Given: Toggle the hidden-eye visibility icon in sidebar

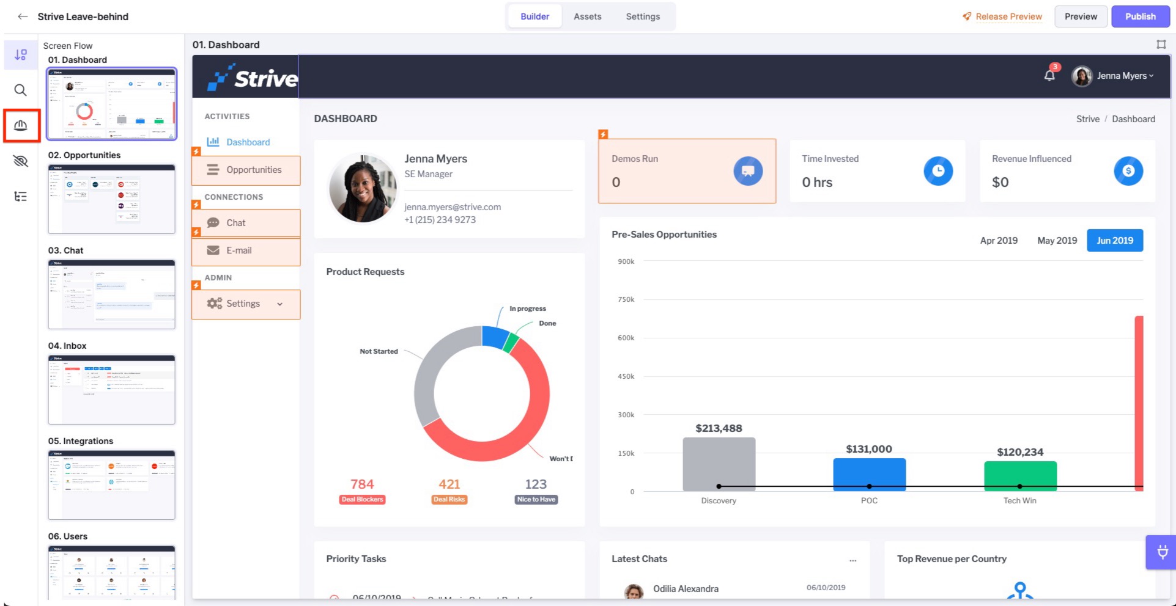Looking at the screenshot, I should [21, 161].
